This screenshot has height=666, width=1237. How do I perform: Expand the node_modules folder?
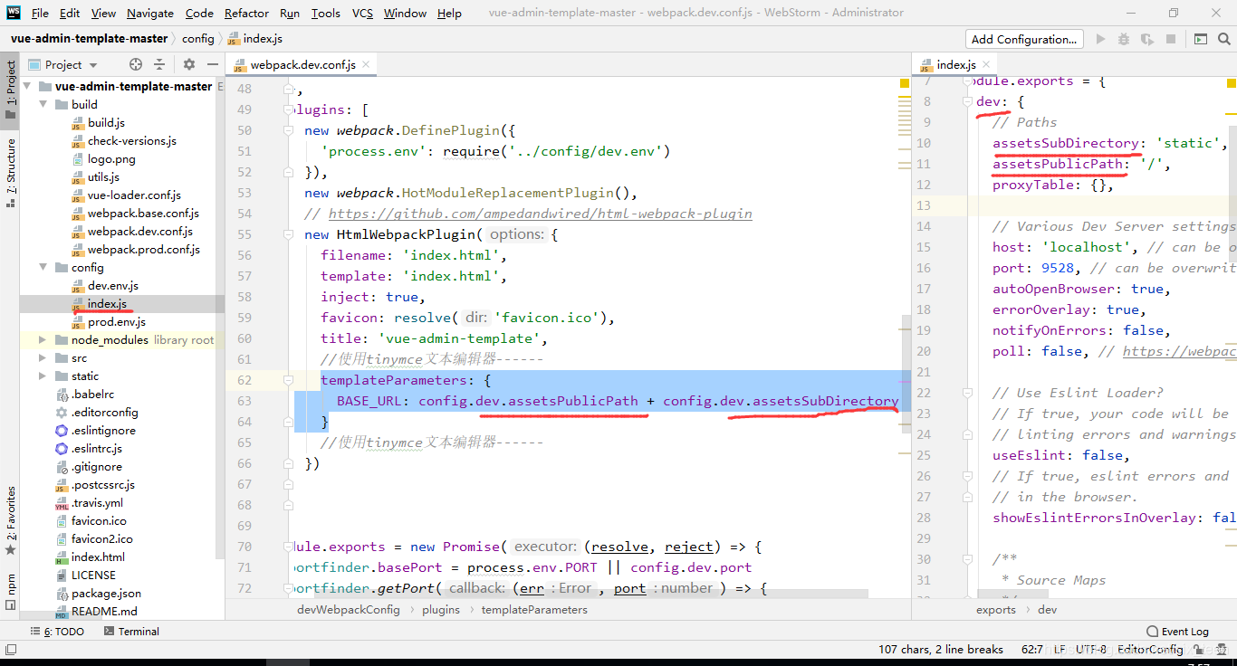coord(43,340)
